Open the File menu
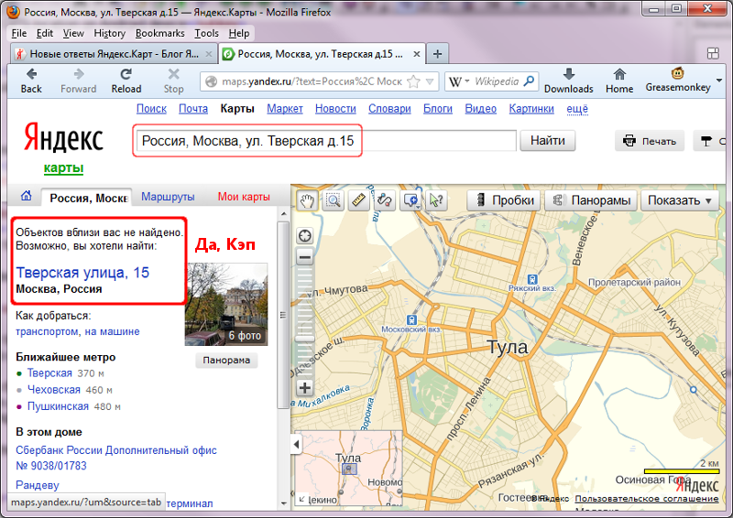 click(x=19, y=33)
